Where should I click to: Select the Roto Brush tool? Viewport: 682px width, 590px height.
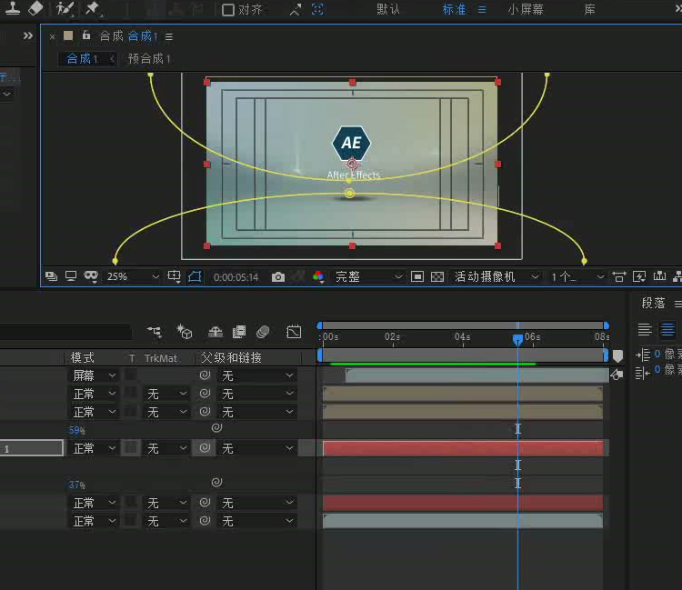coord(65,8)
